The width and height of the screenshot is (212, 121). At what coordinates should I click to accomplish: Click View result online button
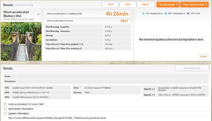point(194,5)
